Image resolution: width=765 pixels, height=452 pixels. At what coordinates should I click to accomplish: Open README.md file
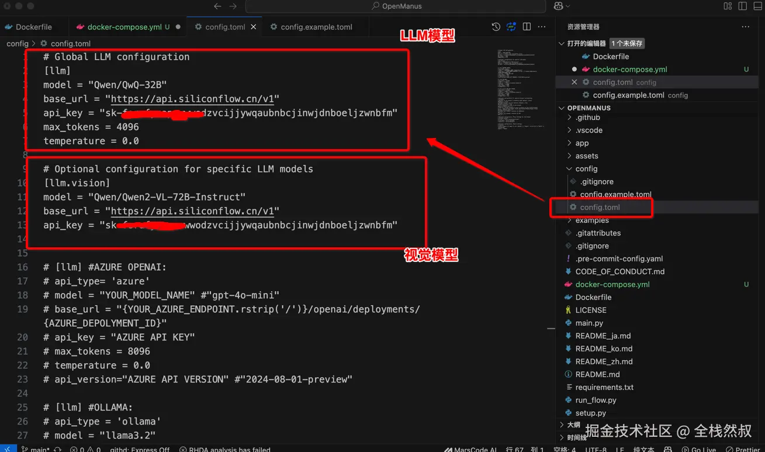[597, 375]
